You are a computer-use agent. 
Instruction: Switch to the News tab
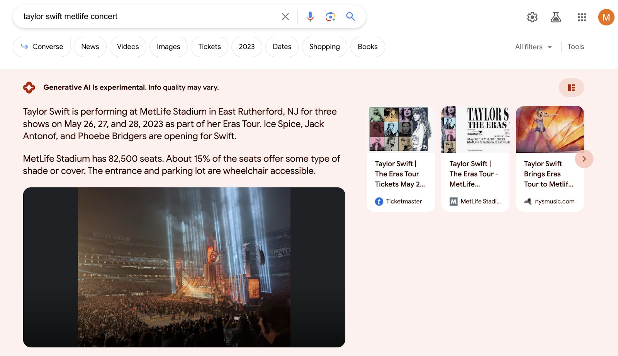coord(90,47)
